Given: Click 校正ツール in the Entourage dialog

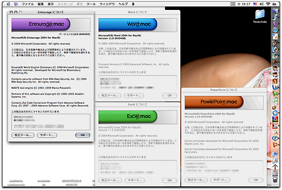Looking at the screenshot, I should tap(22, 135).
